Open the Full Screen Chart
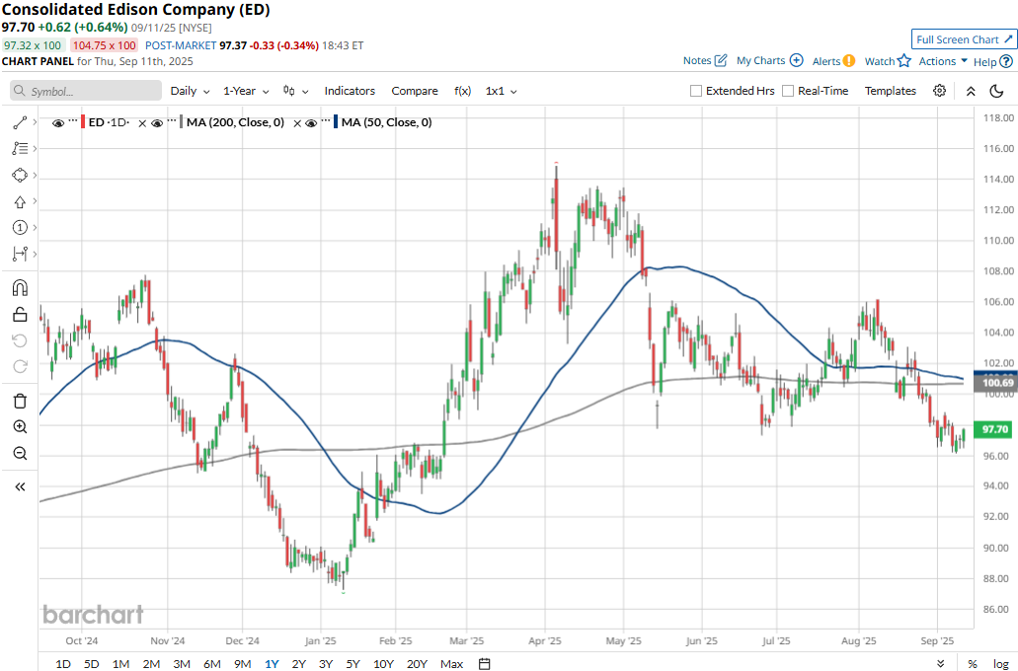The width and height of the screenshot is (1018, 671). coord(964,39)
